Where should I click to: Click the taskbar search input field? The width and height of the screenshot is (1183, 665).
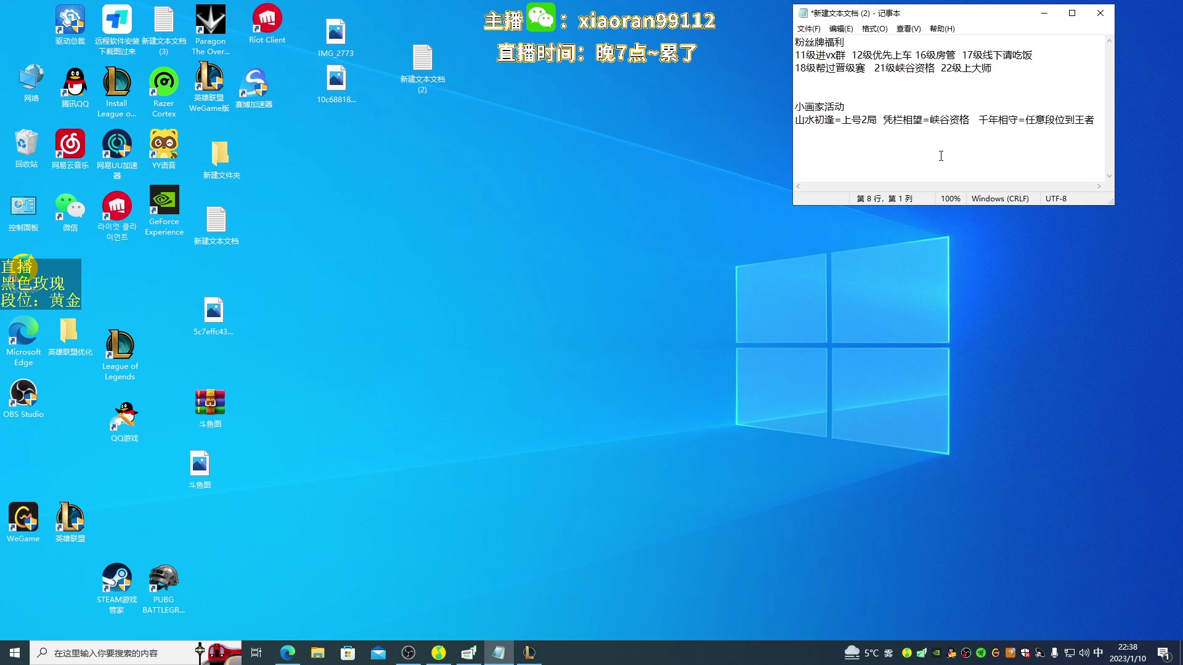point(111,653)
